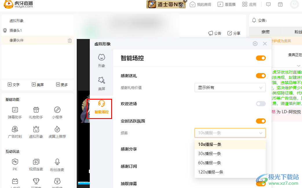Viewport: 302px width, 188px height.
Task: Open the 礼物助手 gift helper
Action: (36, 113)
